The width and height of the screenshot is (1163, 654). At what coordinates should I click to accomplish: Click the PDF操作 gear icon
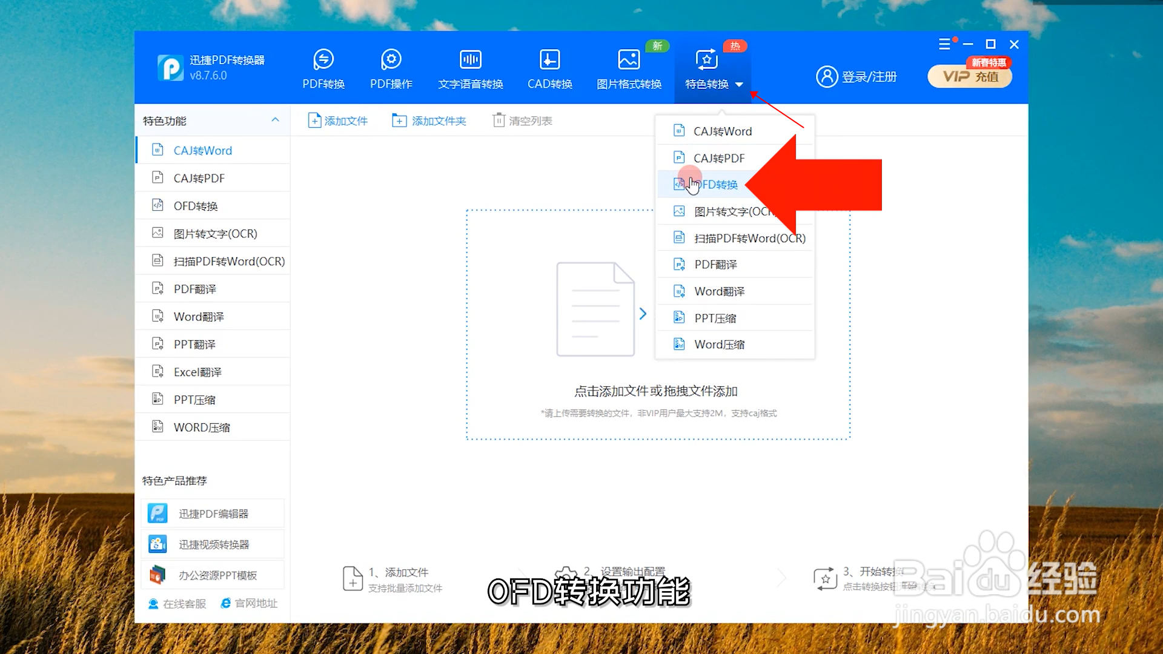[x=391, y=59]
